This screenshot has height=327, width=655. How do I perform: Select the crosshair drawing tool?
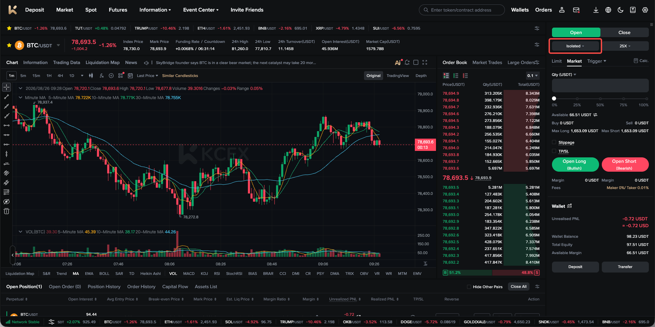point(6,87)
